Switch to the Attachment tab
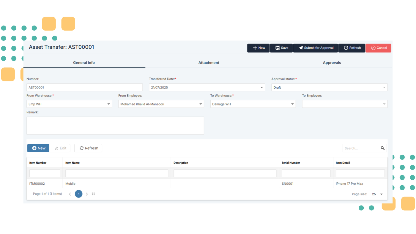Image resolution: width=416 pixels, height=234 pixels. click(209, 63)
